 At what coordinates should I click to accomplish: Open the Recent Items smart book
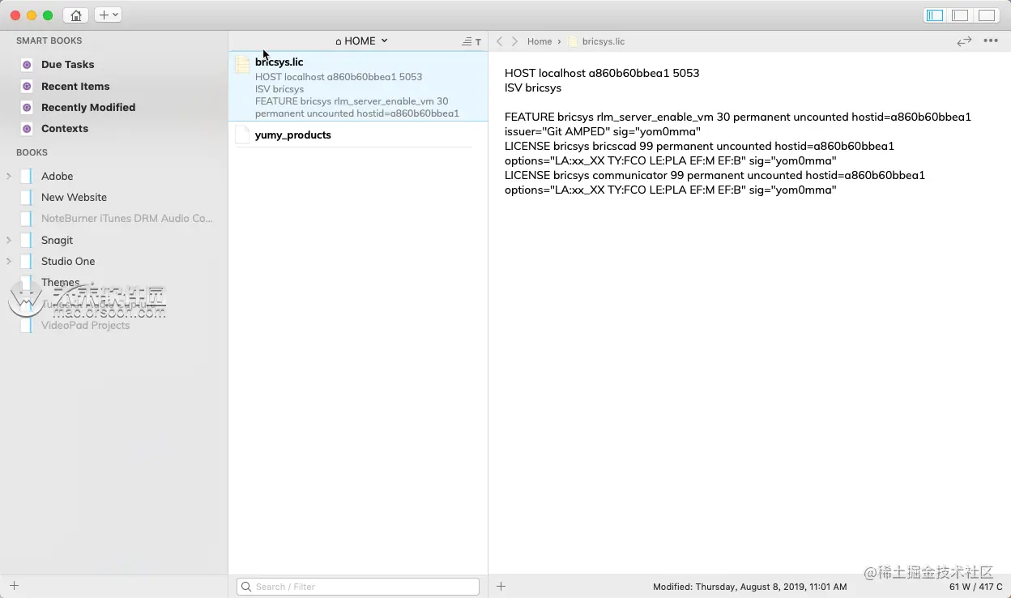click(75, 87)
